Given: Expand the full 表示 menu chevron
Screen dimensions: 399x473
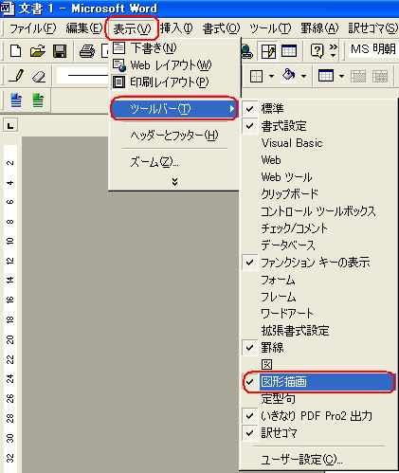Looking at the screenshot, I should point(174,182).
